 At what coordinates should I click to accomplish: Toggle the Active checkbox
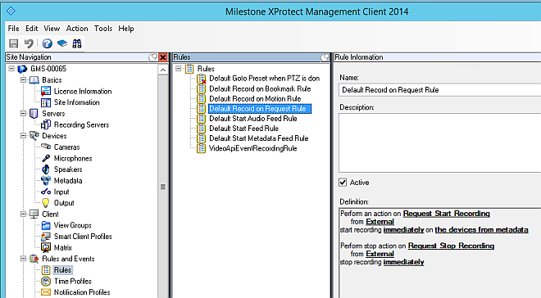coord(343,183)
